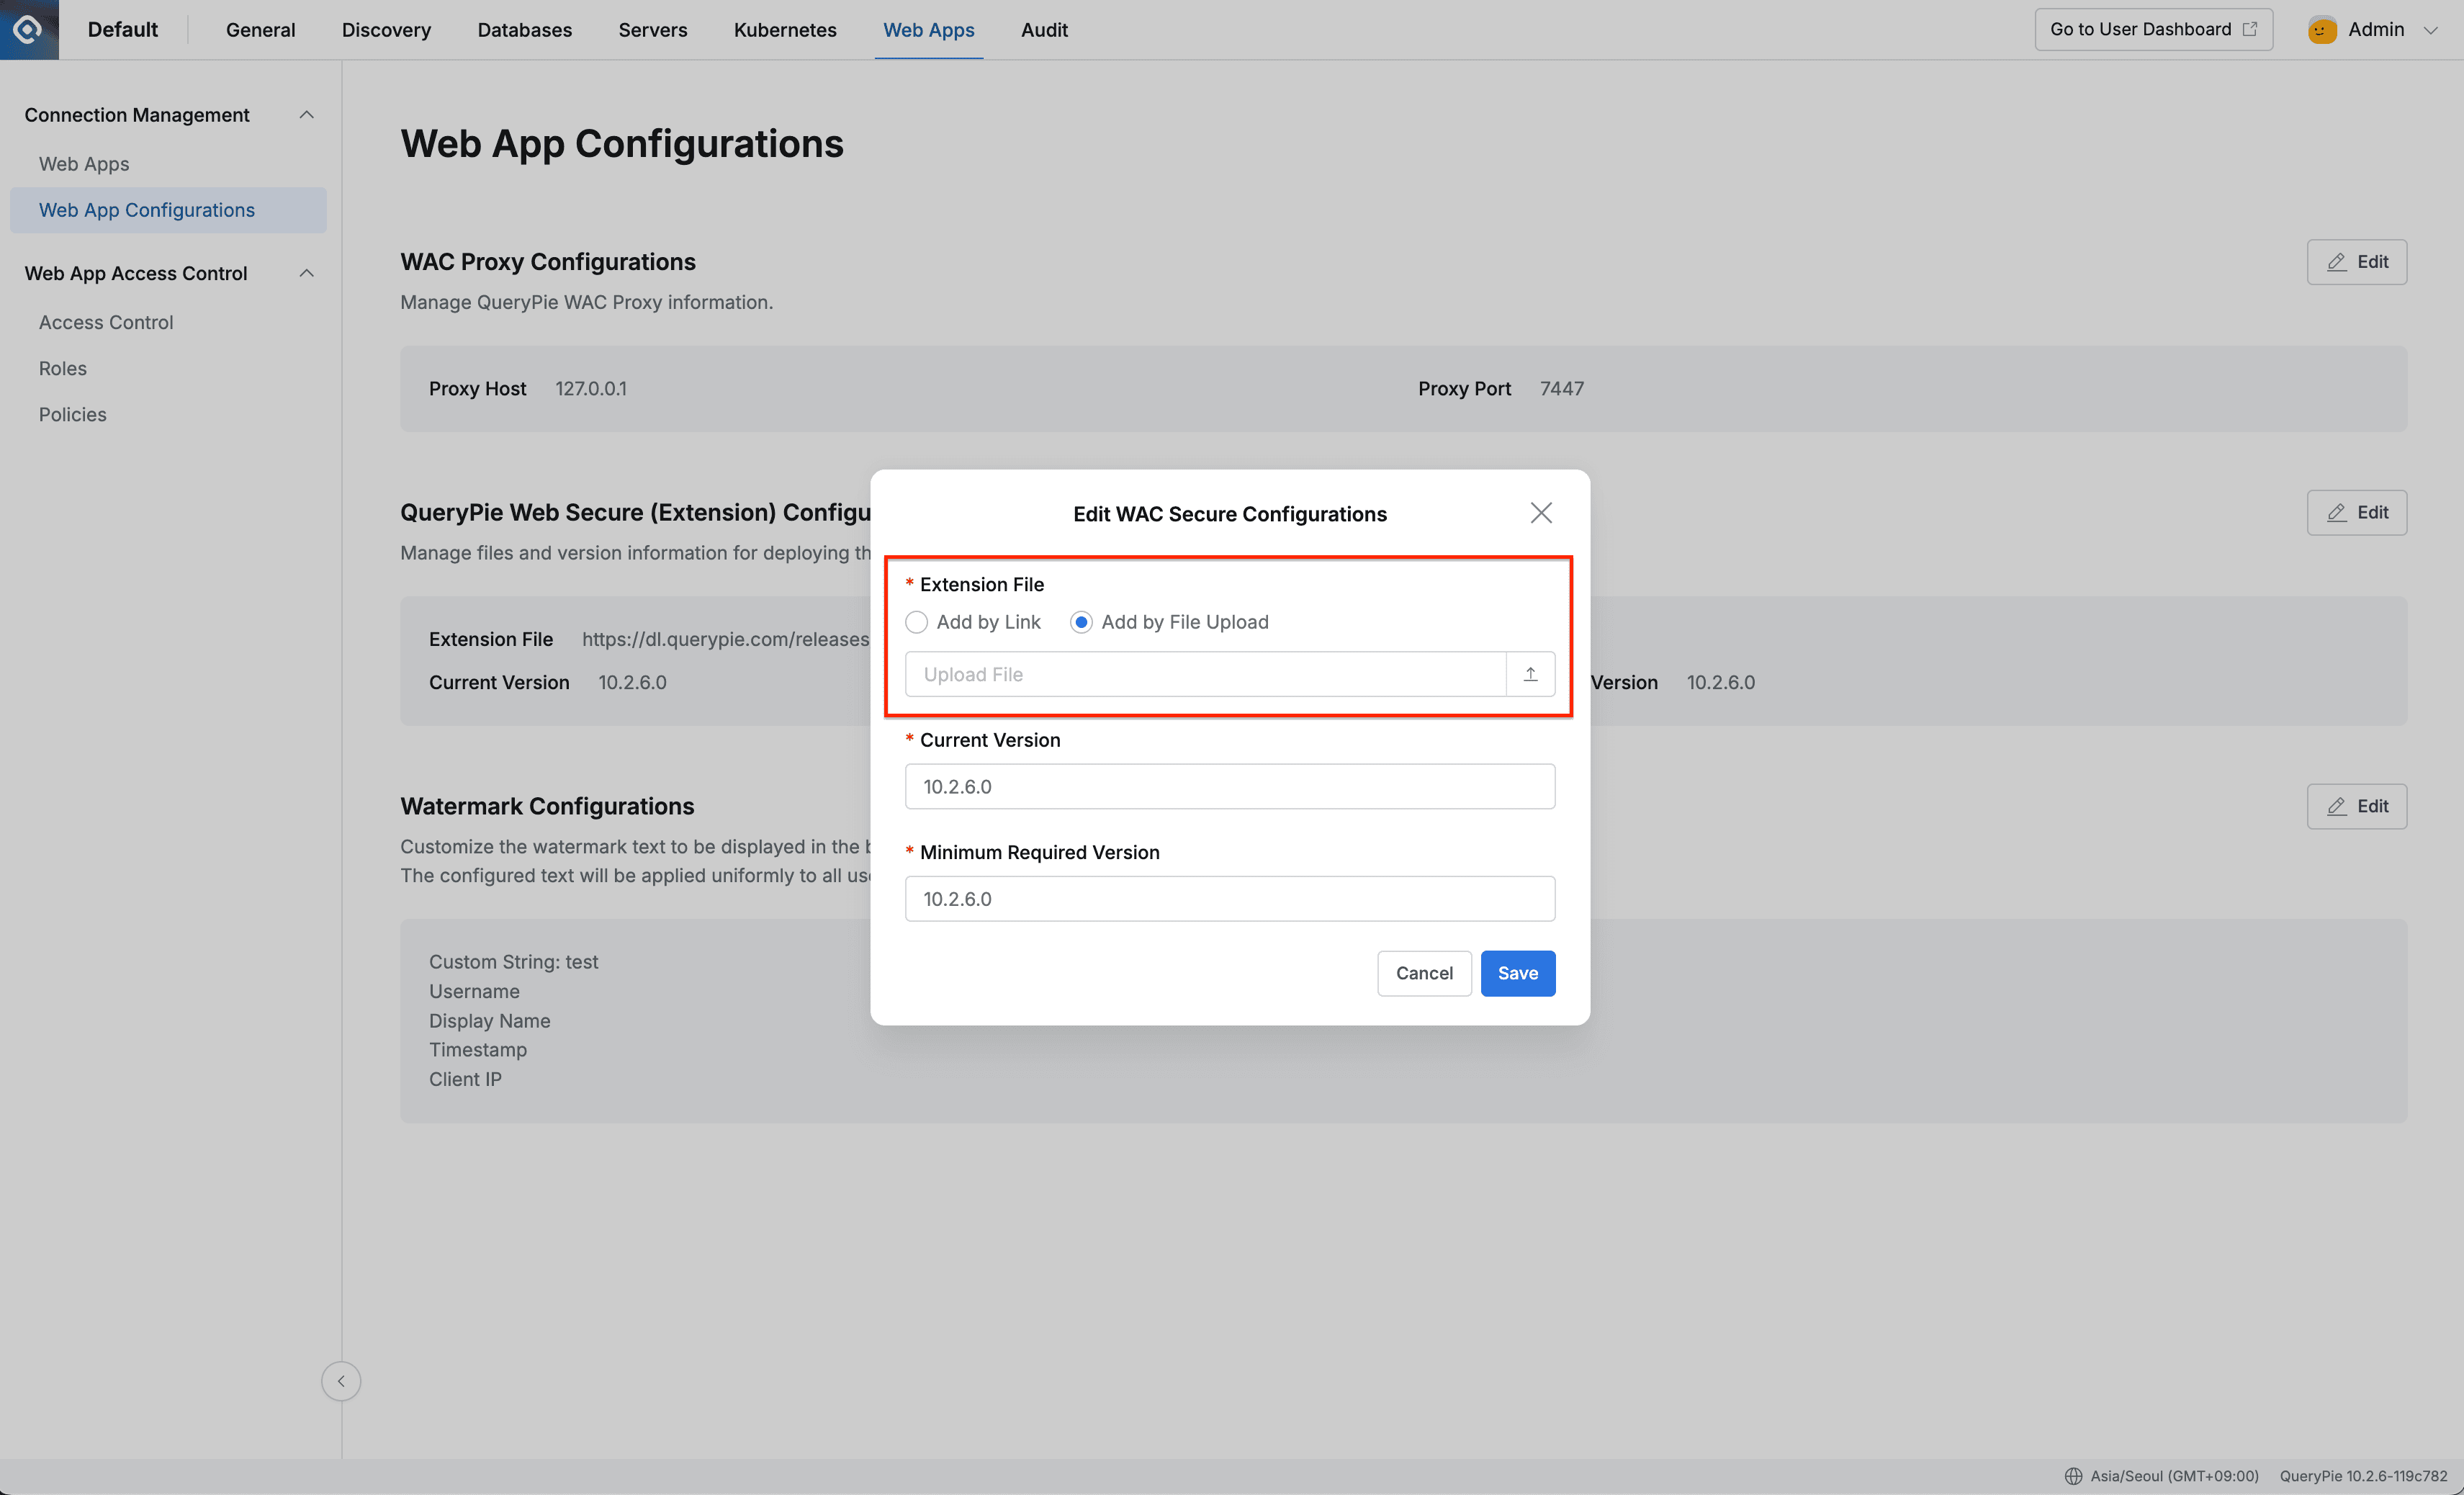Viewport: 2464px width, 1495px height.
Task: Click the QueryPie logo in the top corner
Action: [x=29, y=29]
